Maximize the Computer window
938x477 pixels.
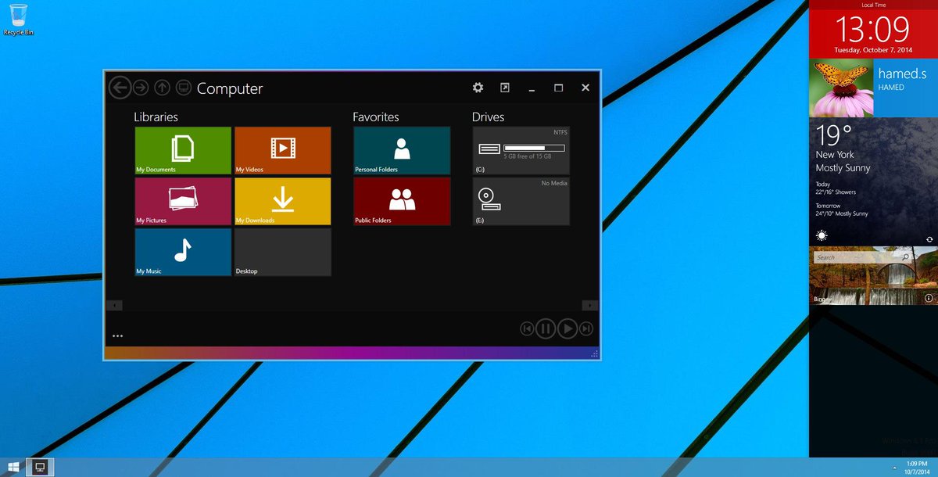pos(558,88)
